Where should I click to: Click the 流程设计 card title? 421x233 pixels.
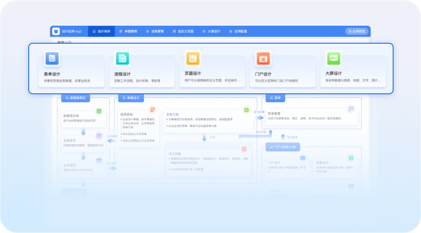[123, 74]
